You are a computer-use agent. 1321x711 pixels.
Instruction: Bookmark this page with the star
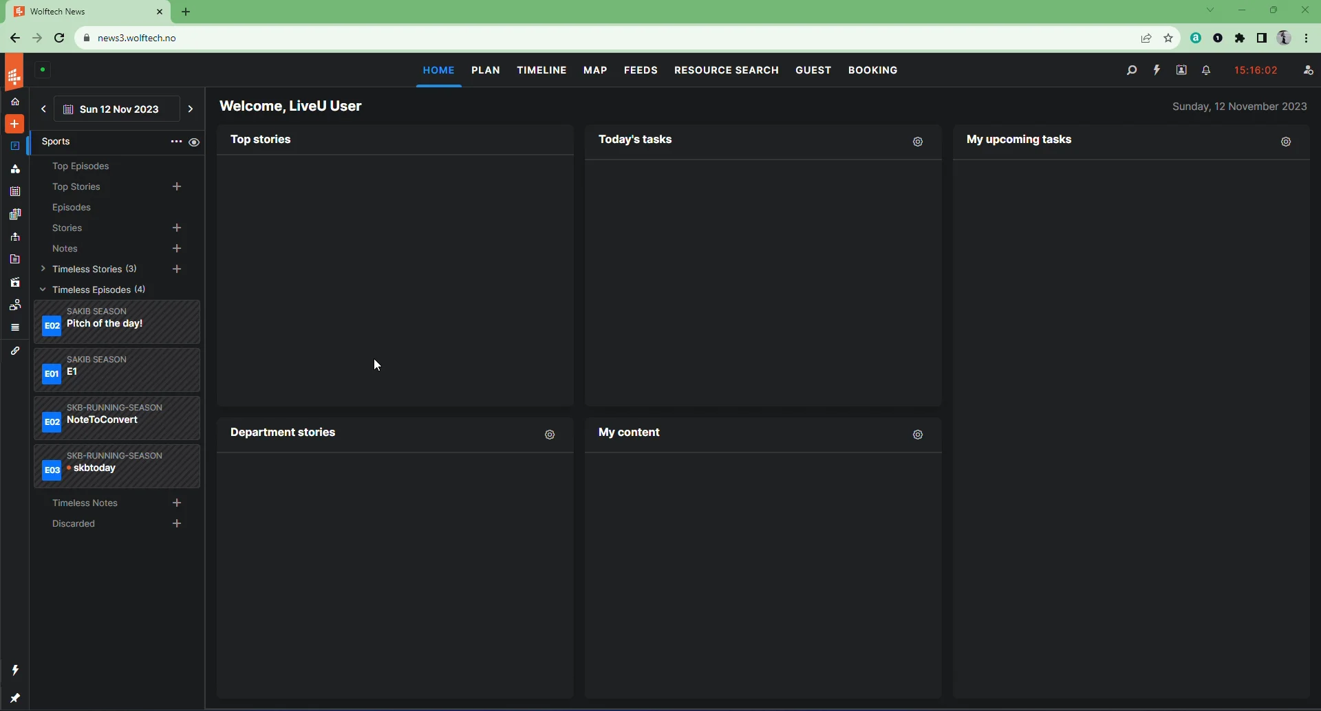pos(1168,39)
